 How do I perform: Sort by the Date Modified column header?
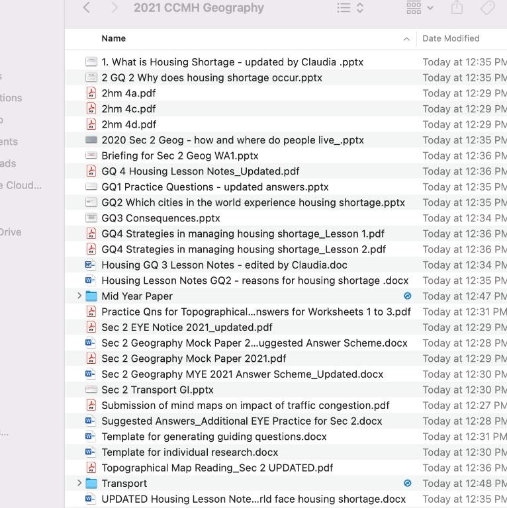(x=451, y=38)
